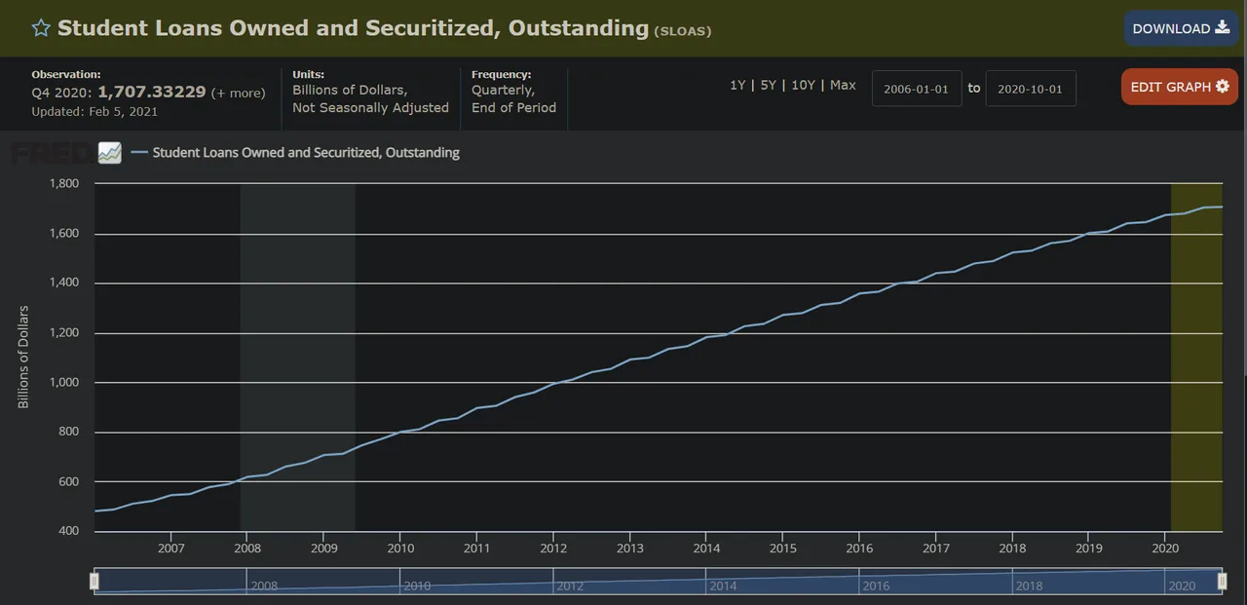Click the legend label Student Loans Owned

(x=306, y=153)
